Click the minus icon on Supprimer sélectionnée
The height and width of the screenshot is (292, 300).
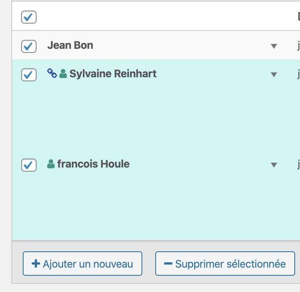[168, 264]
